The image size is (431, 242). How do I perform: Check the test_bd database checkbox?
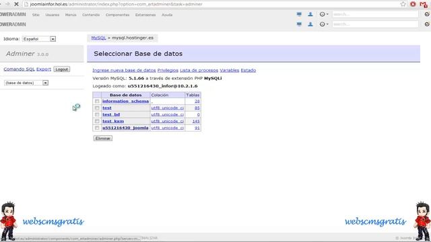pos(97,114)
